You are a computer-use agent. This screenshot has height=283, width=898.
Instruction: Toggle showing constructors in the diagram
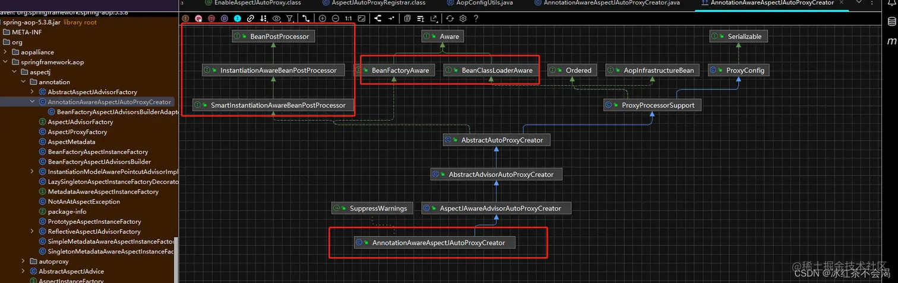(198, 19)
